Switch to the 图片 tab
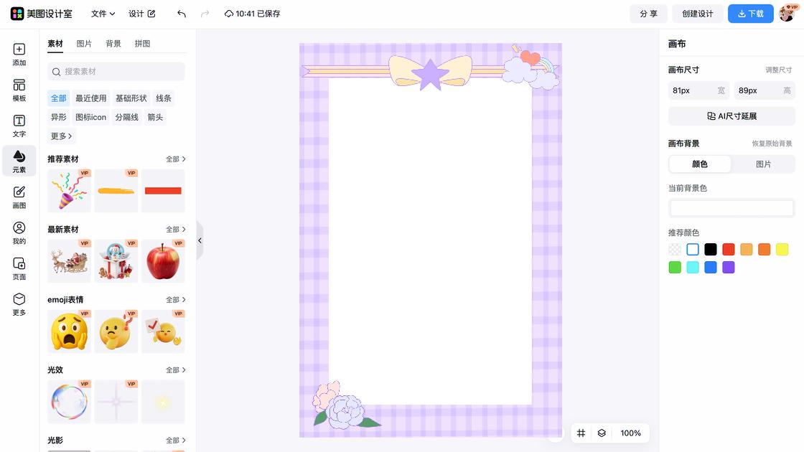The image size is (804, 452). point(84,44)
